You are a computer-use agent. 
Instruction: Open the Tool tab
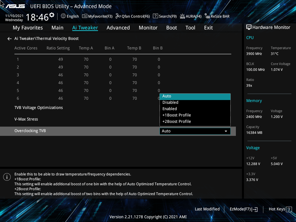(190, 28)
